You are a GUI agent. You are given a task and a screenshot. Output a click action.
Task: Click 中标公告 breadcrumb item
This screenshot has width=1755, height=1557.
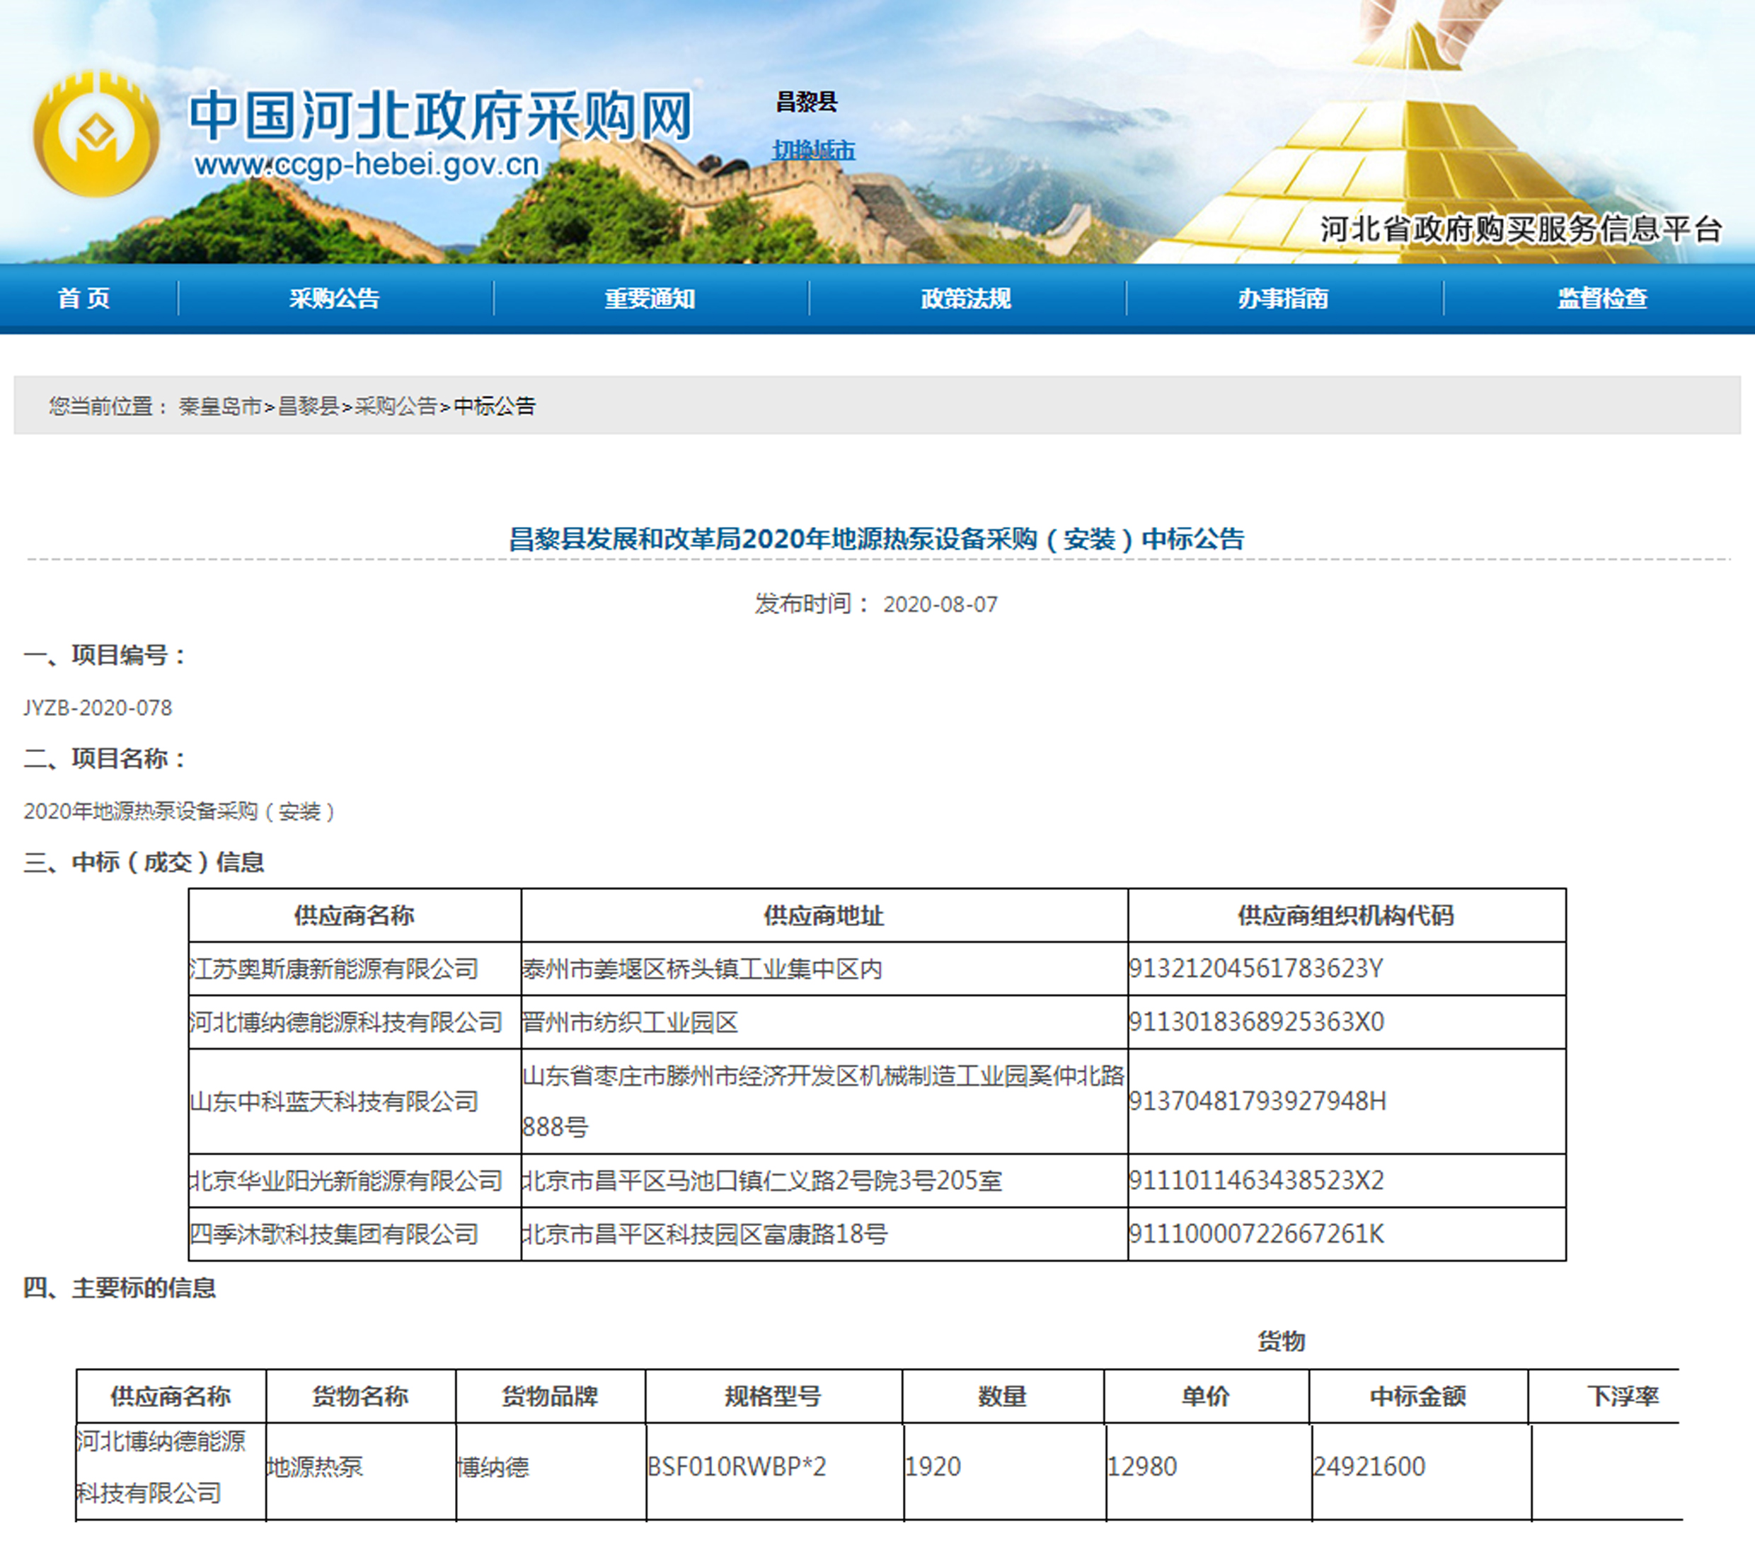pyautogui.click(x=494, y=406)
